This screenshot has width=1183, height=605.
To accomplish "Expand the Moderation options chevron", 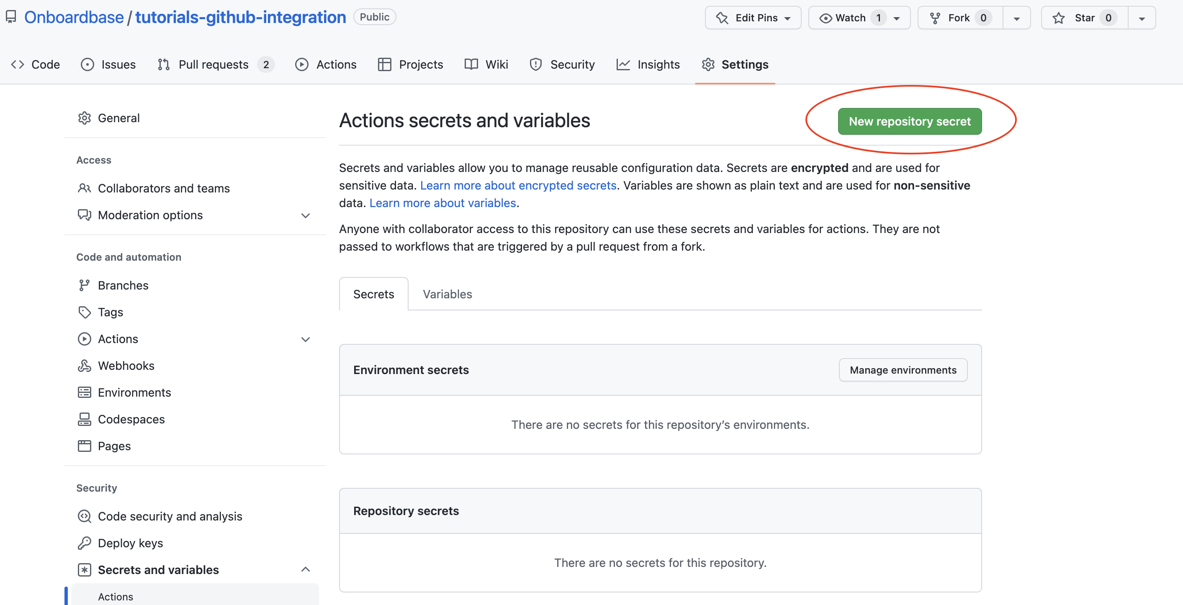I will (x=306, y=215).
